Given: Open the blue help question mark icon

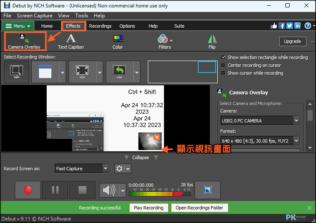Looking at the screenshot, I should click(x=308, y=26).
